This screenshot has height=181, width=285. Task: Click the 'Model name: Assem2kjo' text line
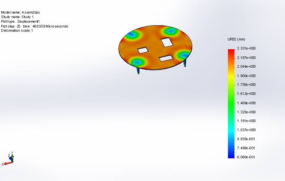(x=20, y=12)
